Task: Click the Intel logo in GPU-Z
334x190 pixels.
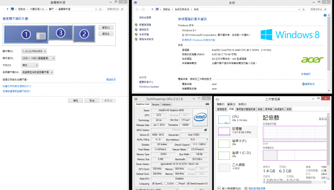Action: coord(200,117)
